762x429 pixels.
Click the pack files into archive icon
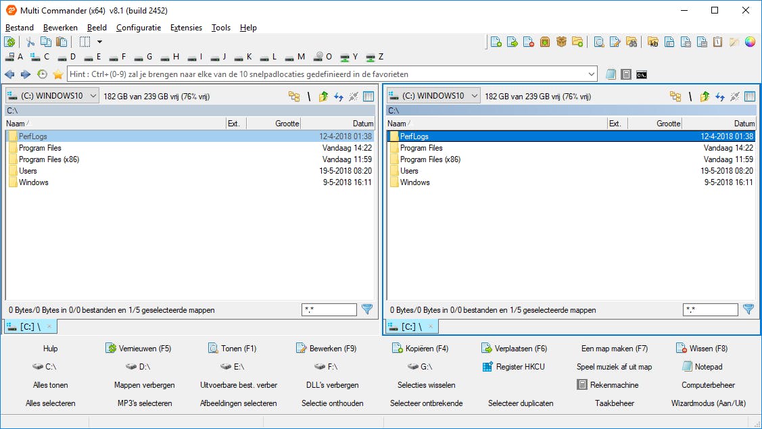click(x=545, y=43)
